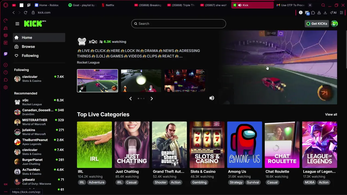The height and width of the screenshot is (195, 347).
Task: Open the Opera GX main menu logo
Action: (6, 5)
